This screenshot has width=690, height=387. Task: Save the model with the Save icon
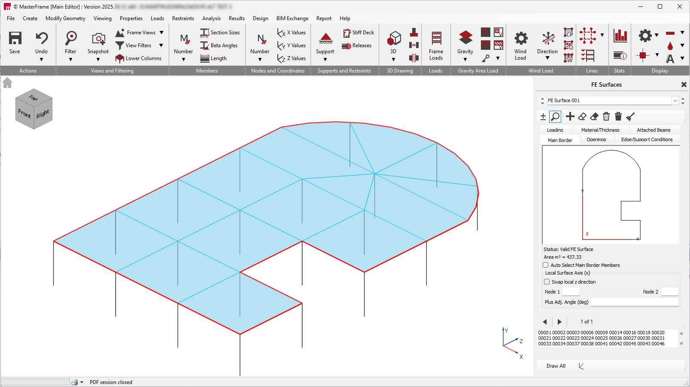tap(15, 38)
